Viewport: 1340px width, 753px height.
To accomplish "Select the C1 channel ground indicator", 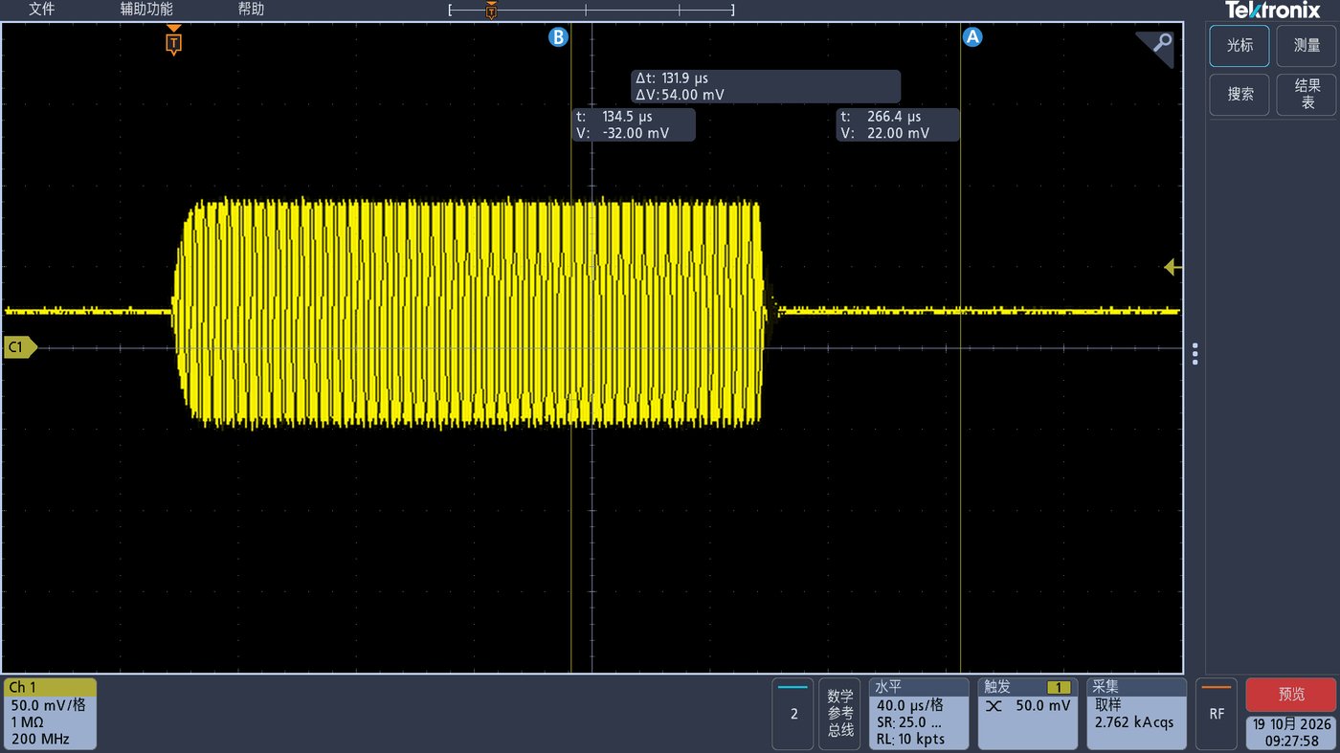I will point(20,348).
